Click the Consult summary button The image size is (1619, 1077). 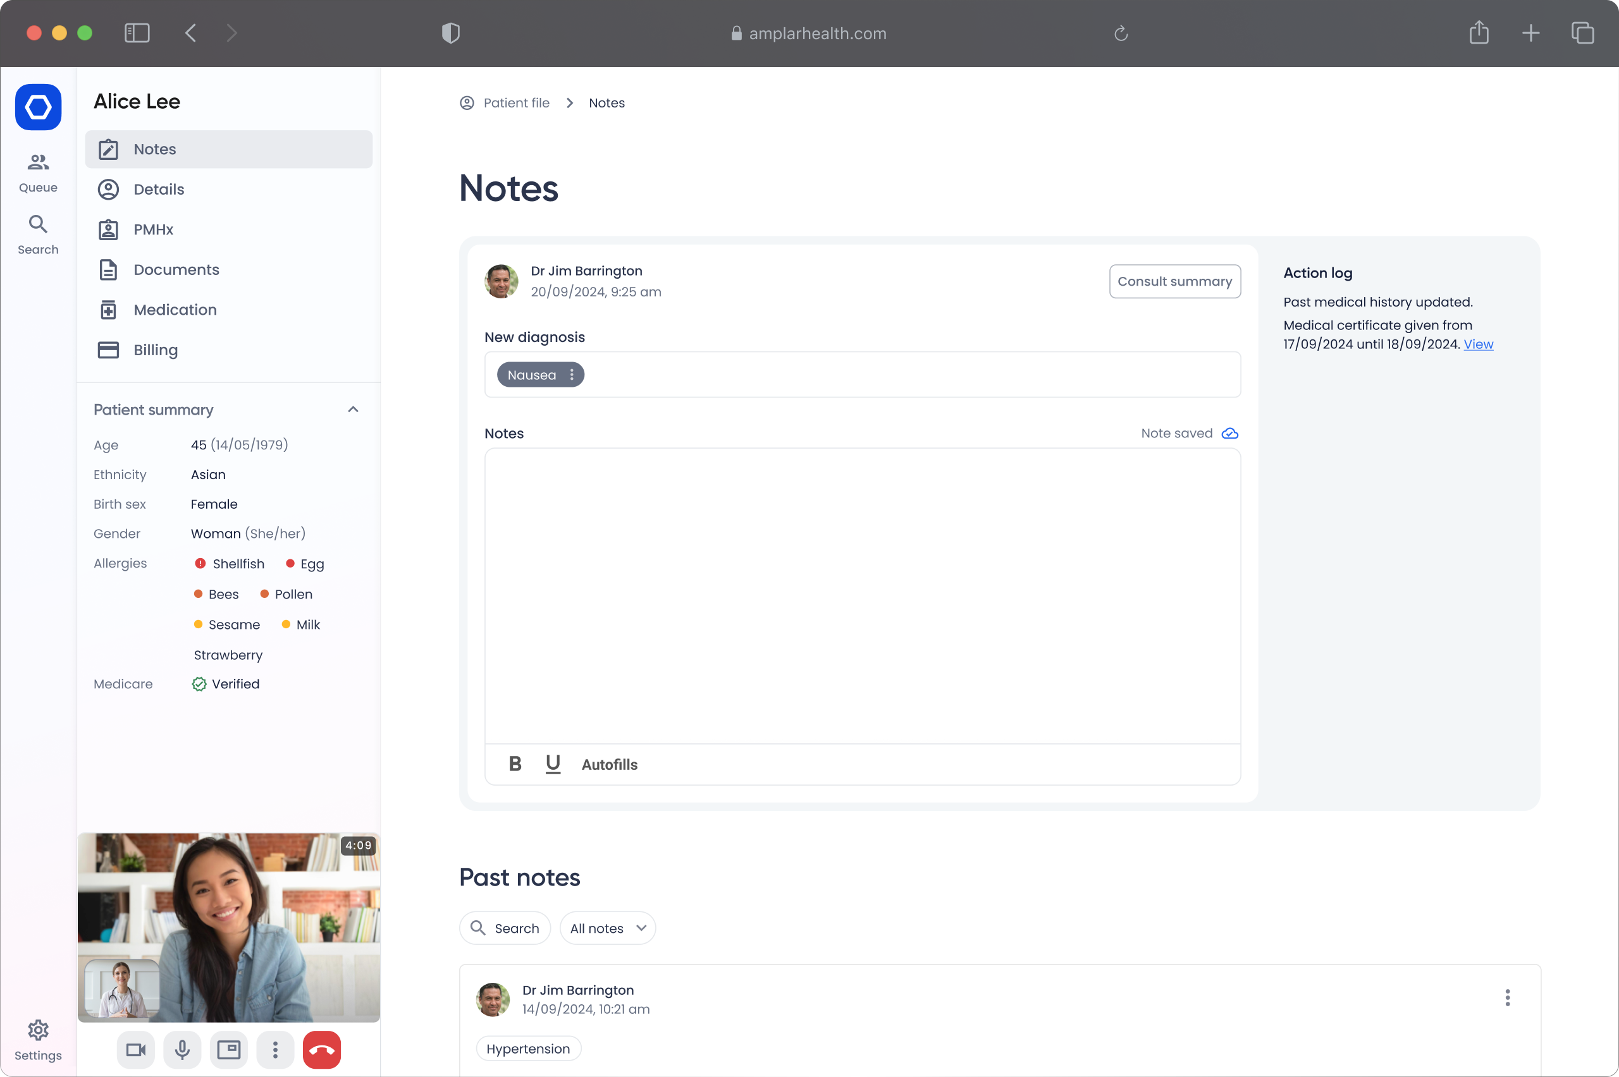1174,282
